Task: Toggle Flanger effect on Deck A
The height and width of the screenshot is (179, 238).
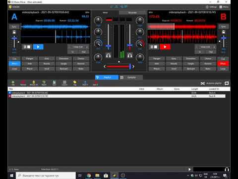Action: pyautogui.click(x=30, y=59)
